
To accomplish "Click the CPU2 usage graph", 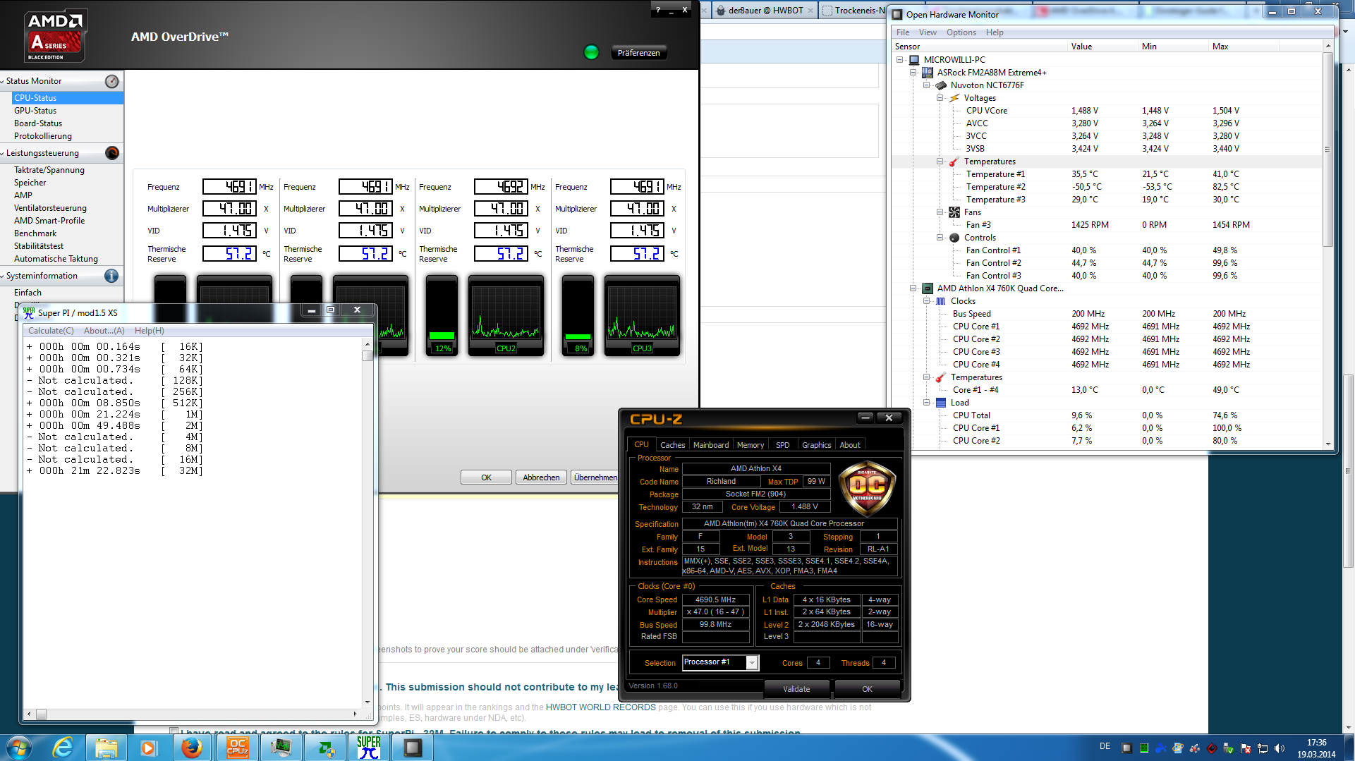I will click(x=506, y=316).
